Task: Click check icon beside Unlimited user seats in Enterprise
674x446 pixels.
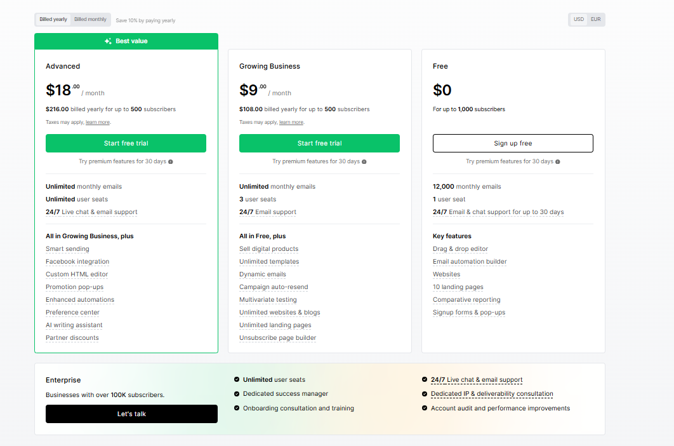Action: pos(237,380)
